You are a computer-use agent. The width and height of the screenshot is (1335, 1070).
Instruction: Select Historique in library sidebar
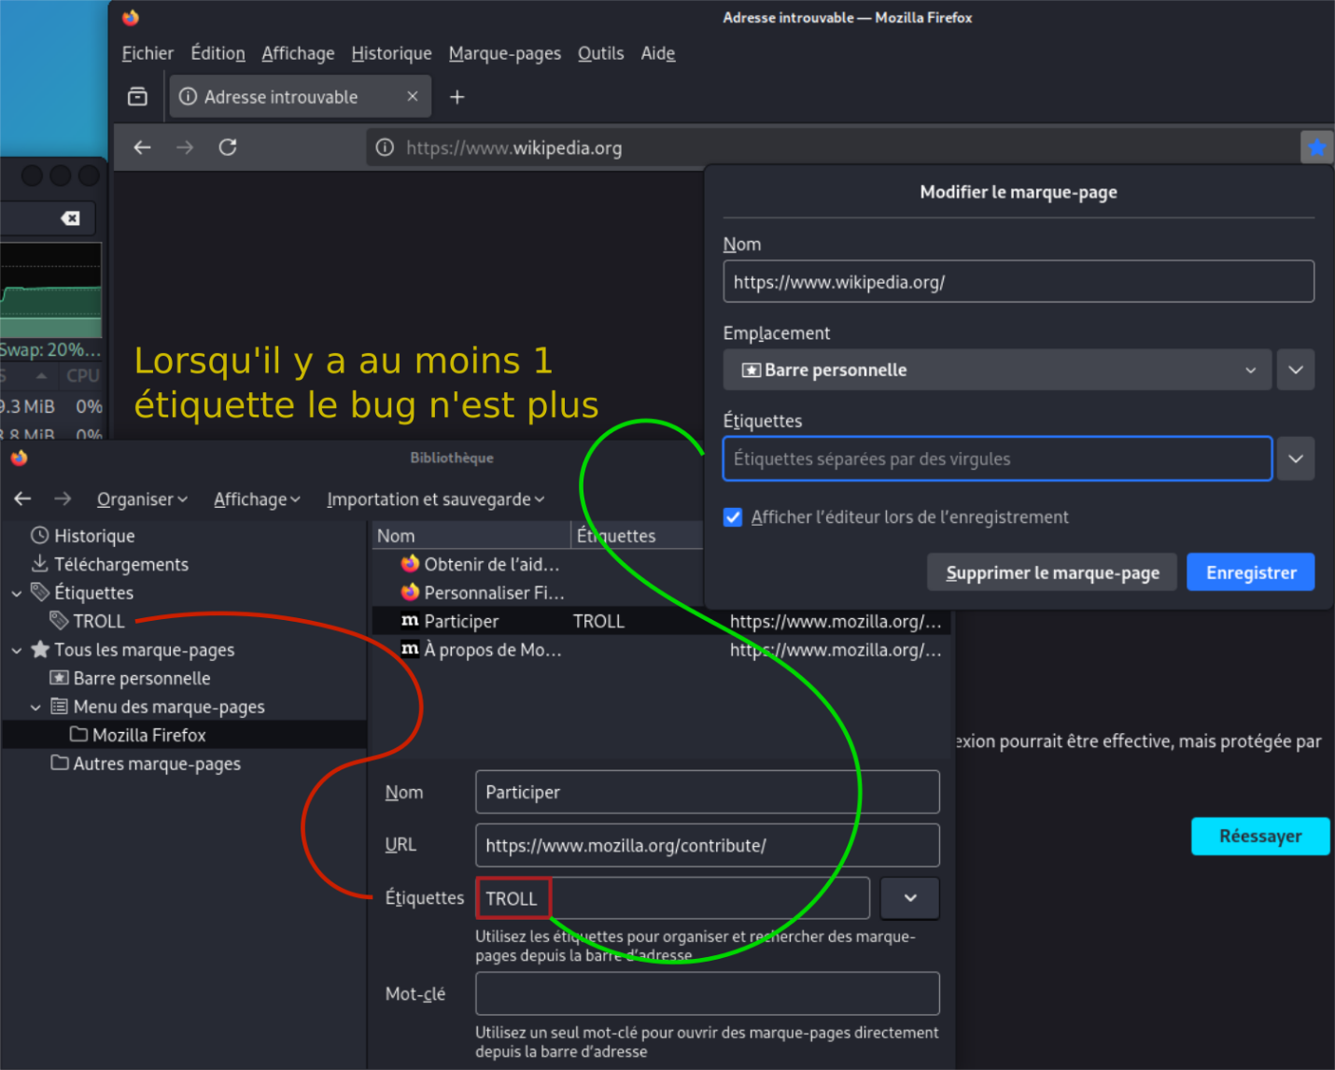(94, 536)
